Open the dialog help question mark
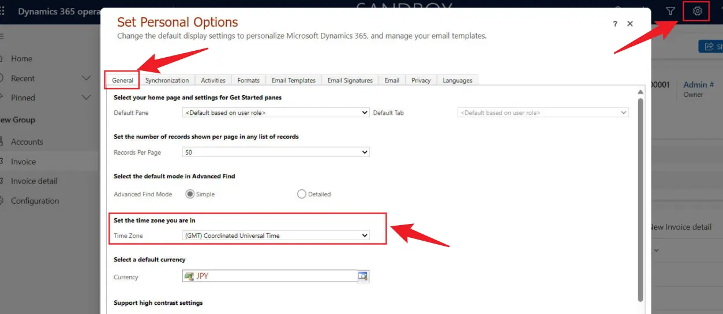723x314 pixels. click(x=615, y=24)
